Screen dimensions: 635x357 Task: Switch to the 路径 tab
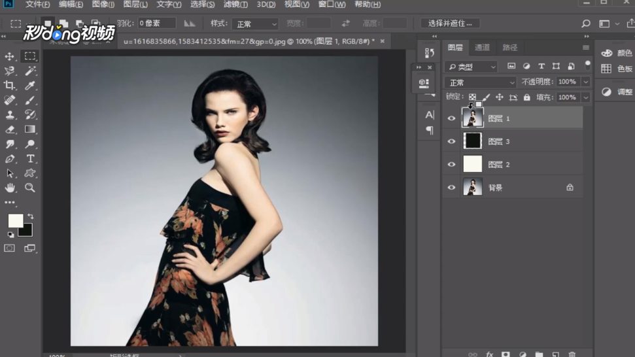[509, 48]
